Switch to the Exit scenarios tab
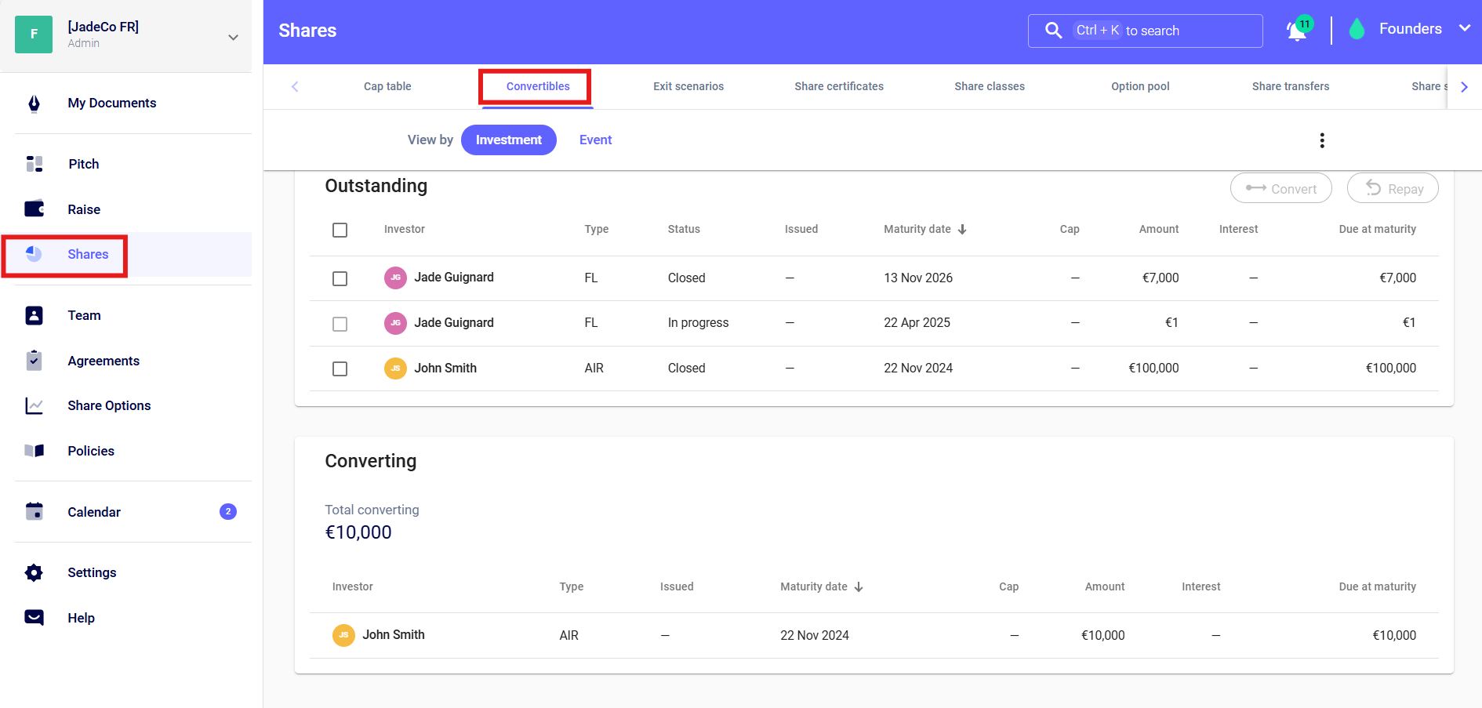This screenshot has height=708, width=1482. point(688,86)
